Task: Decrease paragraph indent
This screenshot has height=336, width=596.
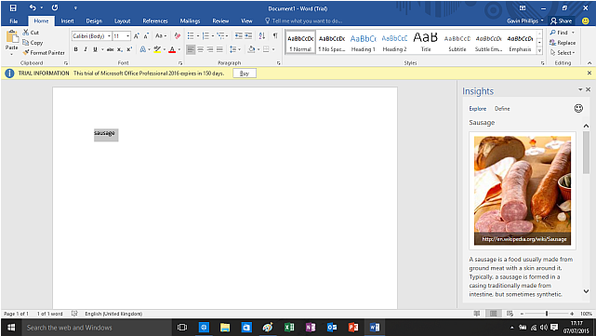Action: [x=239, y=35]
